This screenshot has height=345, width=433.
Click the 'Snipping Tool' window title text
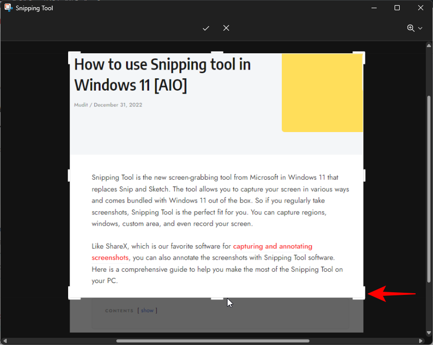point(34,8)
